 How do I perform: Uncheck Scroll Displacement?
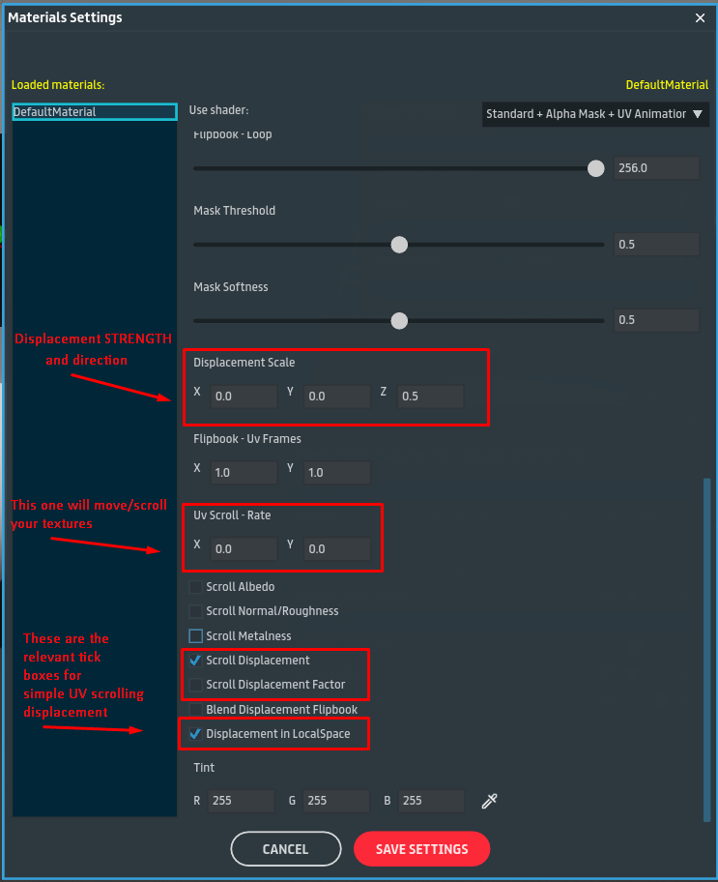[196, 661]
